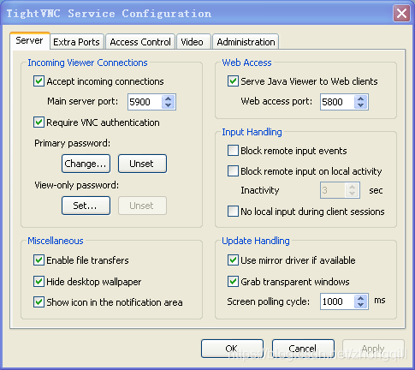415x370 pixels.
Task: Click Change primary password button
Action: 86,164
